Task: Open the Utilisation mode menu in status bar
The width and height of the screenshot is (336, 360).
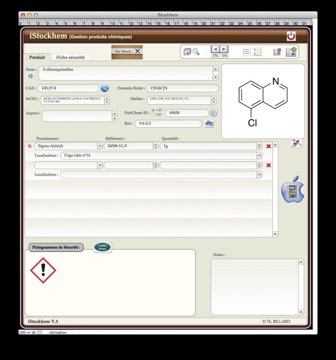Action: [x=58, y=333]
